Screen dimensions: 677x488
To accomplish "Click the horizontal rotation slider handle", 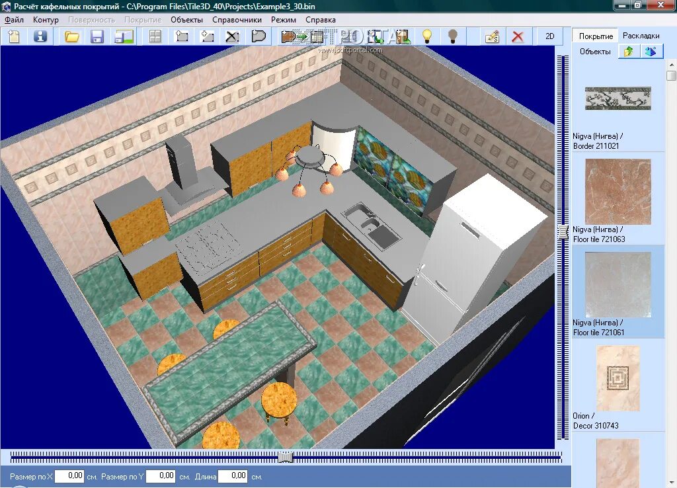I will tap(285, 457).
